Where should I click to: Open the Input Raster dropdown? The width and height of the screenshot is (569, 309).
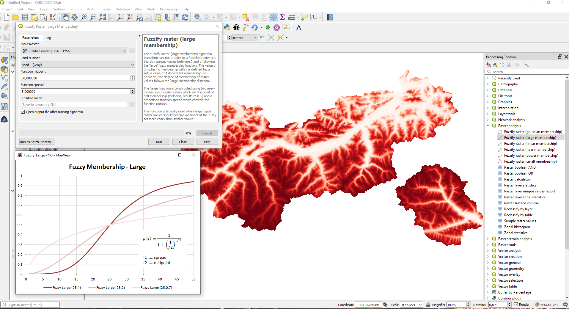(74, 51)
